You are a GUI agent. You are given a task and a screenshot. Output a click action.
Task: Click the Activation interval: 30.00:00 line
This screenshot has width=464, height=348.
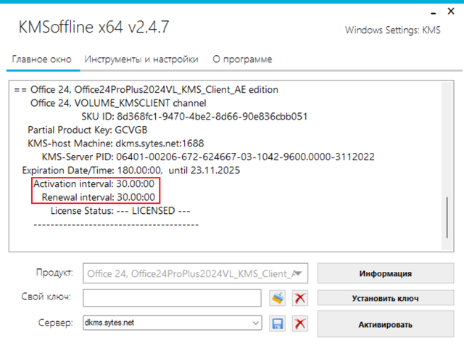(x=94, y=183)
